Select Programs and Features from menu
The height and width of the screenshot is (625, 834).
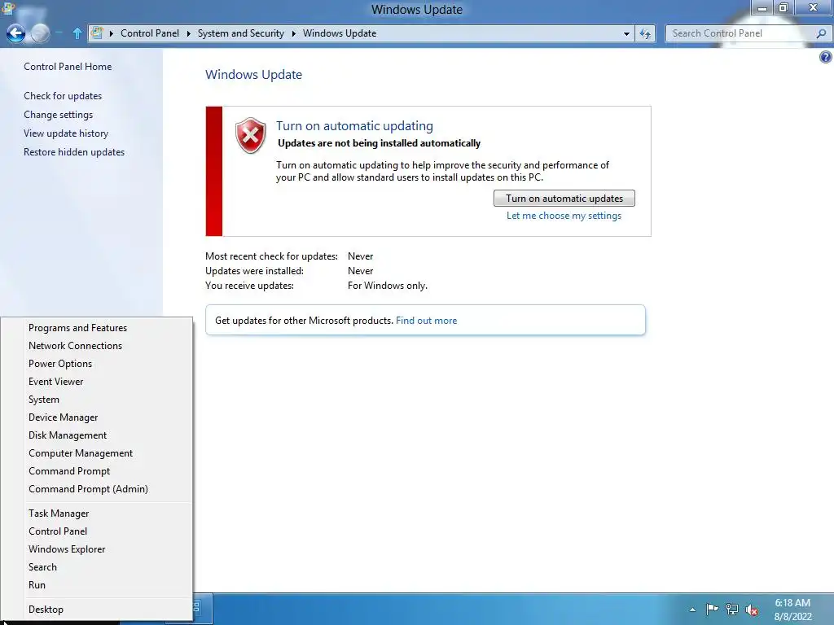[x=77, y=328]
